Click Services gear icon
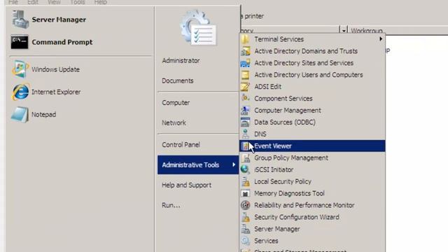448x252 pixels. tap(245, 241)
